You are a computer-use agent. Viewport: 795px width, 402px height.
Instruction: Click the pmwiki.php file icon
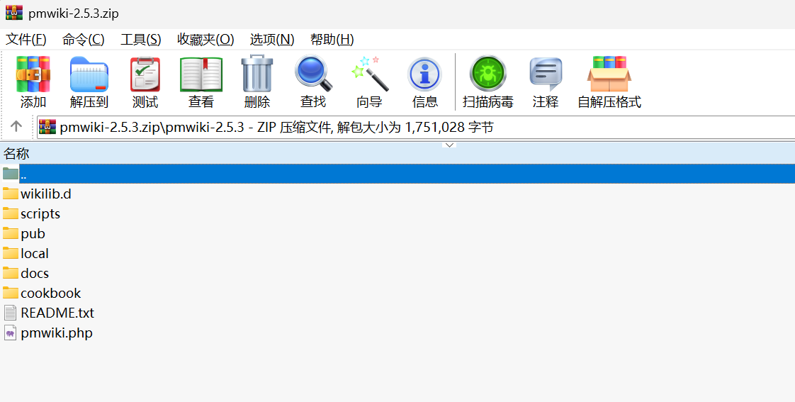[10, 333]
